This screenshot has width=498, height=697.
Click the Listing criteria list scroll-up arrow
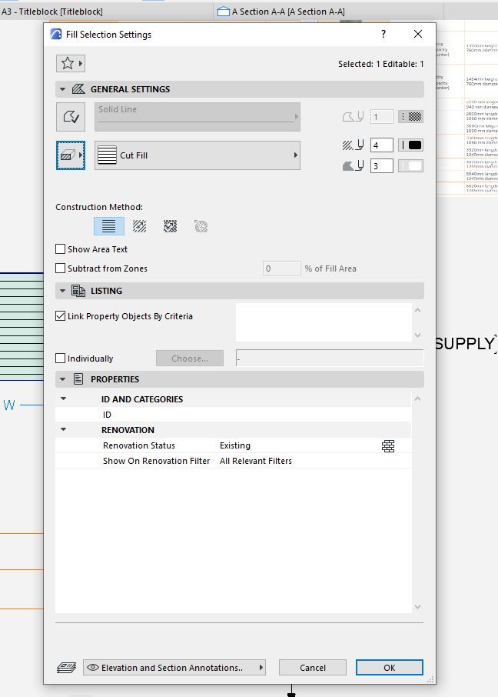pyautogui.click(x=417, y=310)
